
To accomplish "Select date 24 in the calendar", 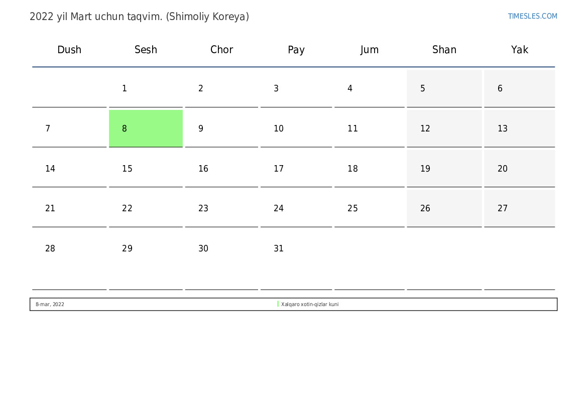I will tap(296, 208).
